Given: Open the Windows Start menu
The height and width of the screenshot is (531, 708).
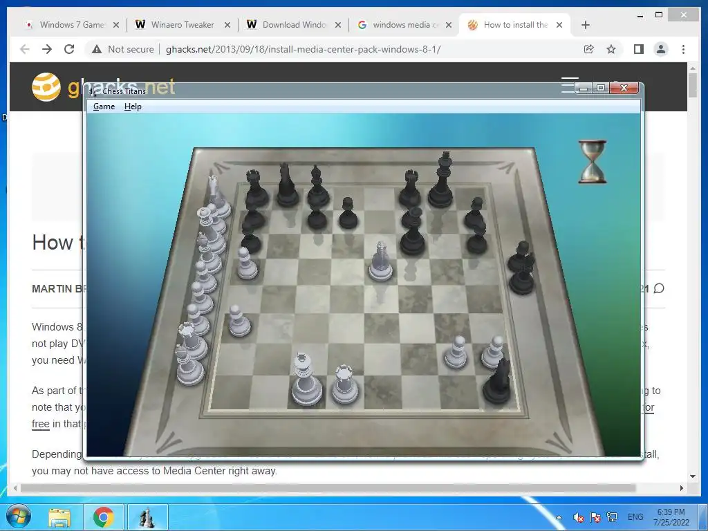Looking at the screenshot, I should point(19,517).
